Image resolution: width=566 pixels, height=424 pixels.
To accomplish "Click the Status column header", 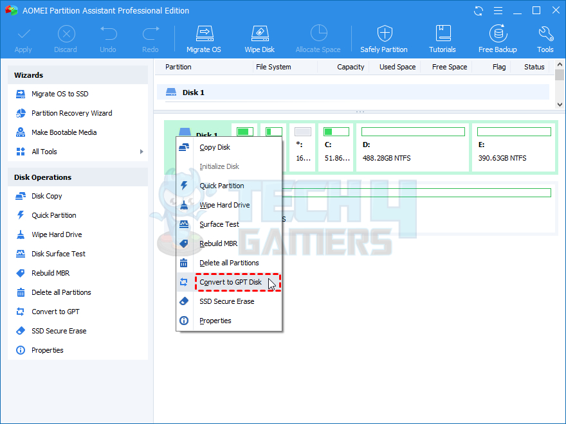I will (x=534, y=67).
